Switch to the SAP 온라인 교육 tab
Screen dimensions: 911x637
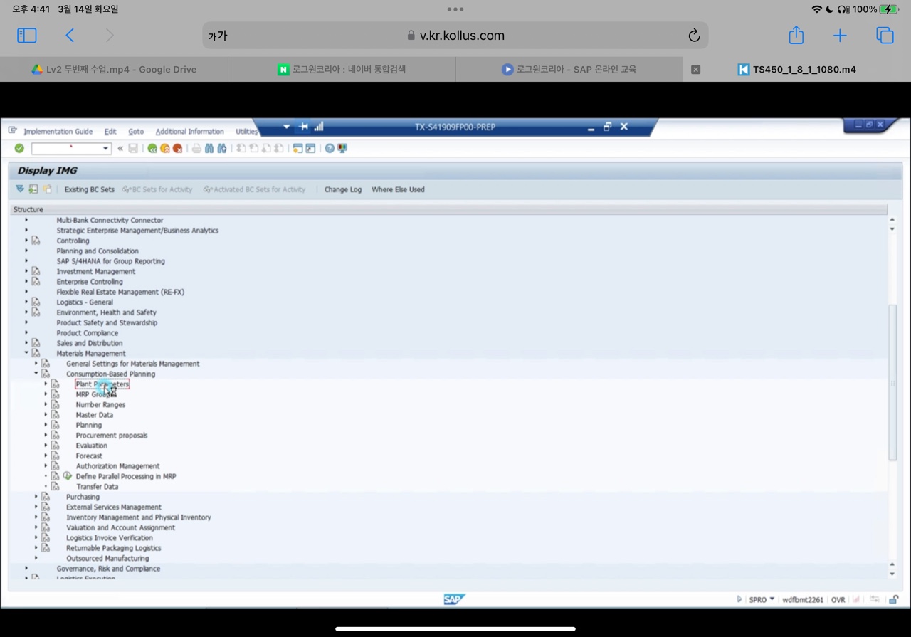point(569,69)
